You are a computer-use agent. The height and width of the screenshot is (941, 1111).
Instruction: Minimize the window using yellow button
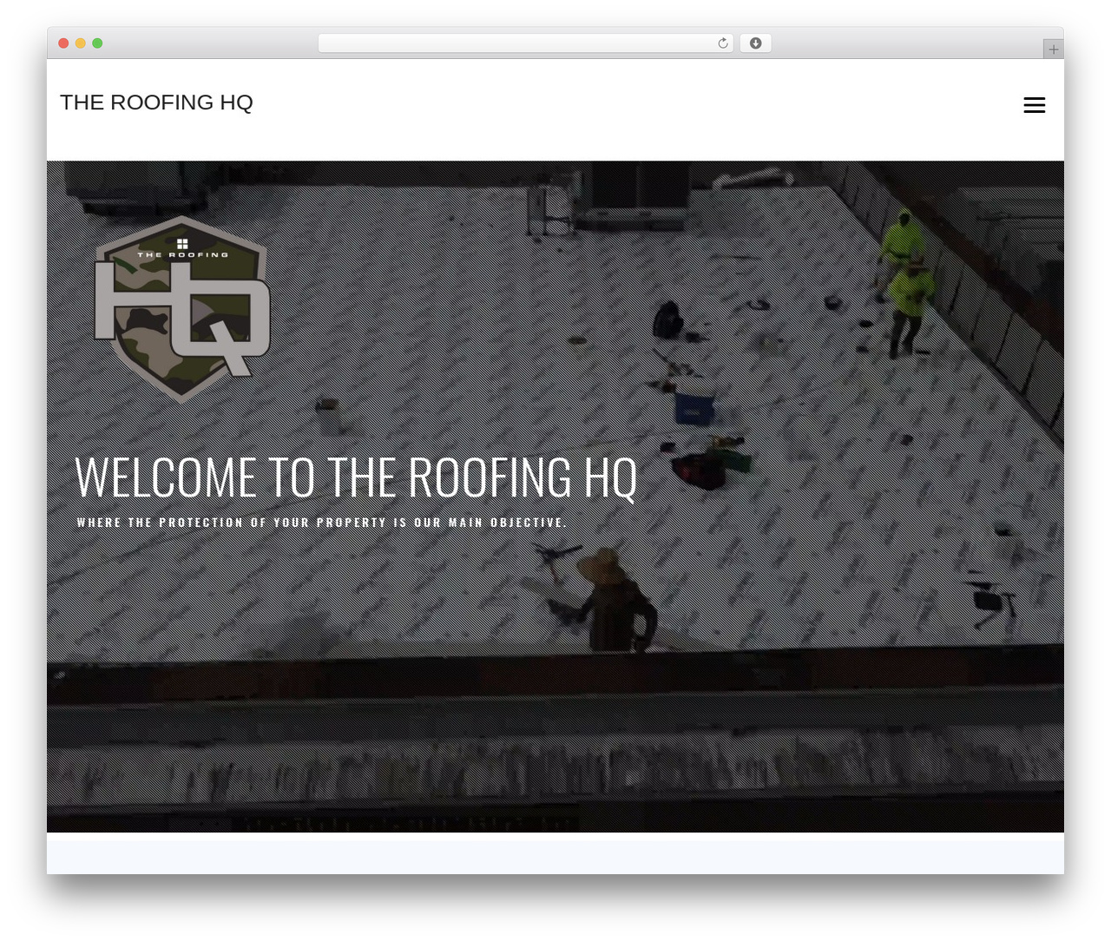coord(81,43)
